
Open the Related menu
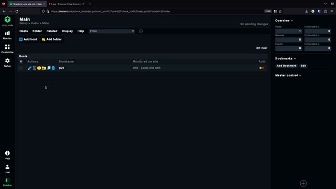(x=52, y=31)
